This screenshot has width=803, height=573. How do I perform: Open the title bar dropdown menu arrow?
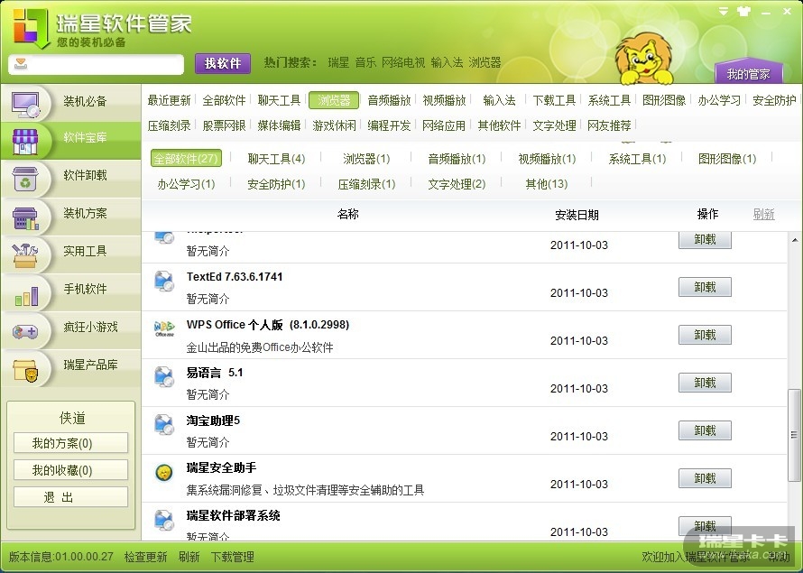click(723, 11)
